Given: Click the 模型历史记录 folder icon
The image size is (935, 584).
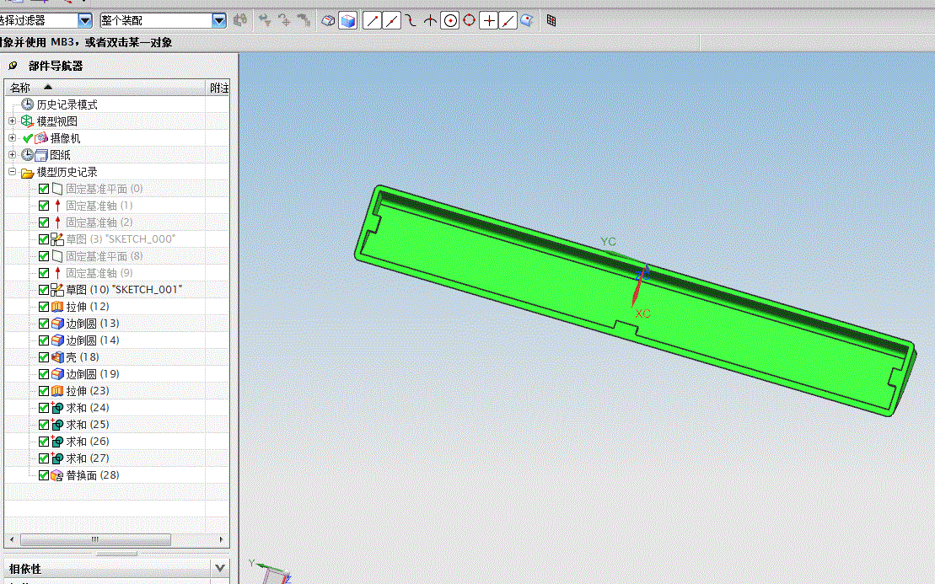Looking at the screenshot, I should click(28, 173).
